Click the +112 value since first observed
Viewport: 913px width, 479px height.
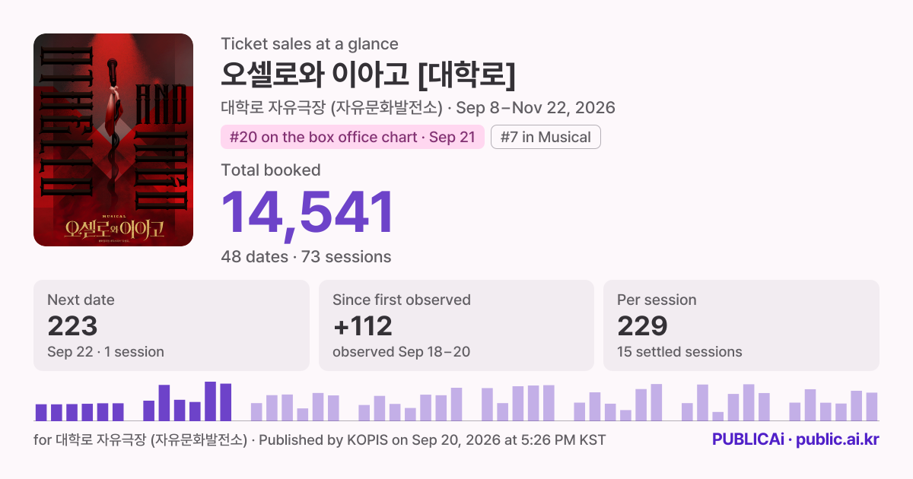tap(363, 326)
